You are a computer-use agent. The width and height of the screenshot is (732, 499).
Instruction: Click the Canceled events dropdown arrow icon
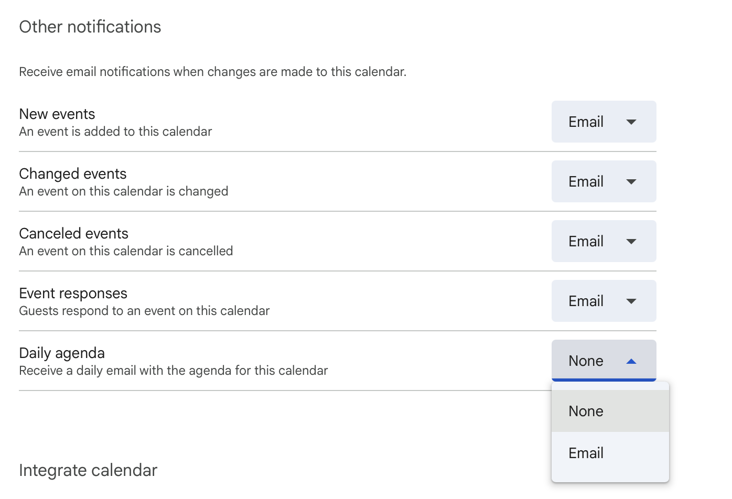[x=631, y=242]
